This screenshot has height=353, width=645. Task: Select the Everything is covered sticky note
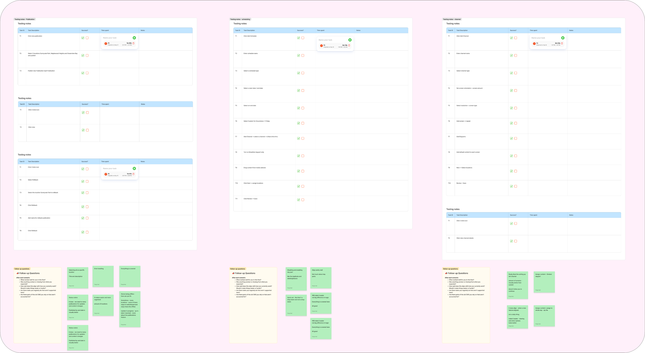(130, 276)
